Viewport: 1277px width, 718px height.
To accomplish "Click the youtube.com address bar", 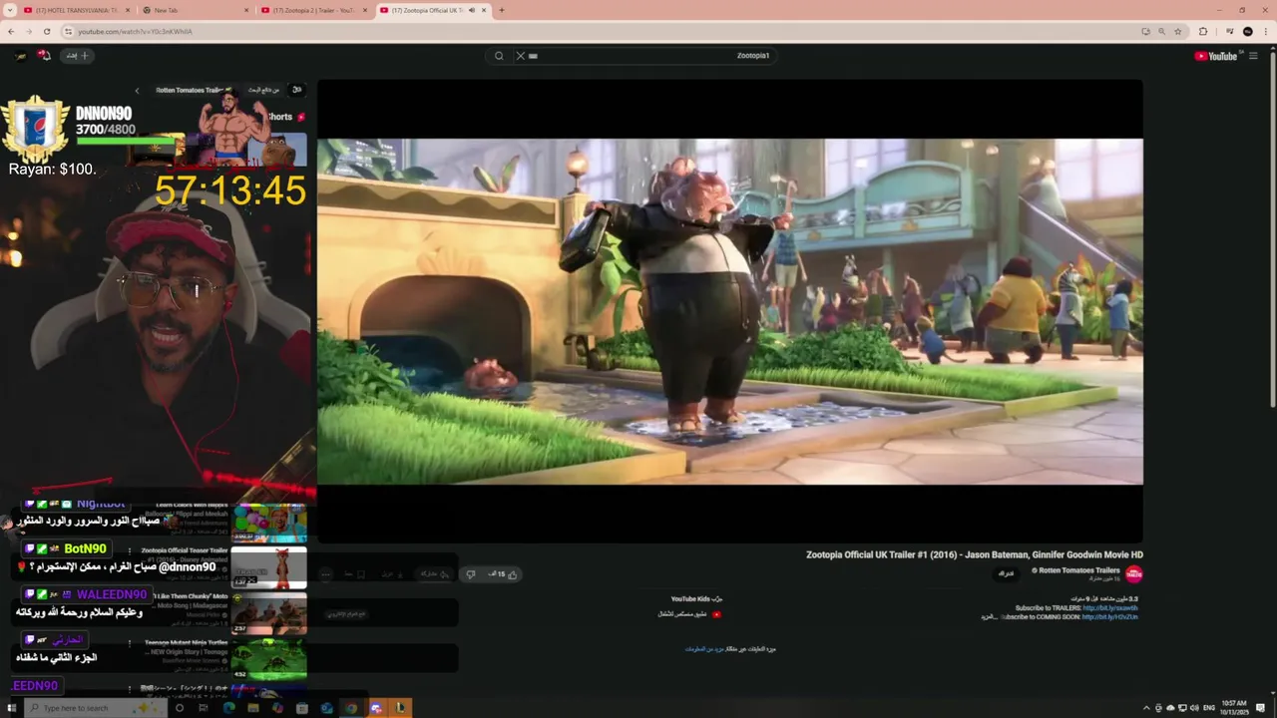I will point(599,31).
